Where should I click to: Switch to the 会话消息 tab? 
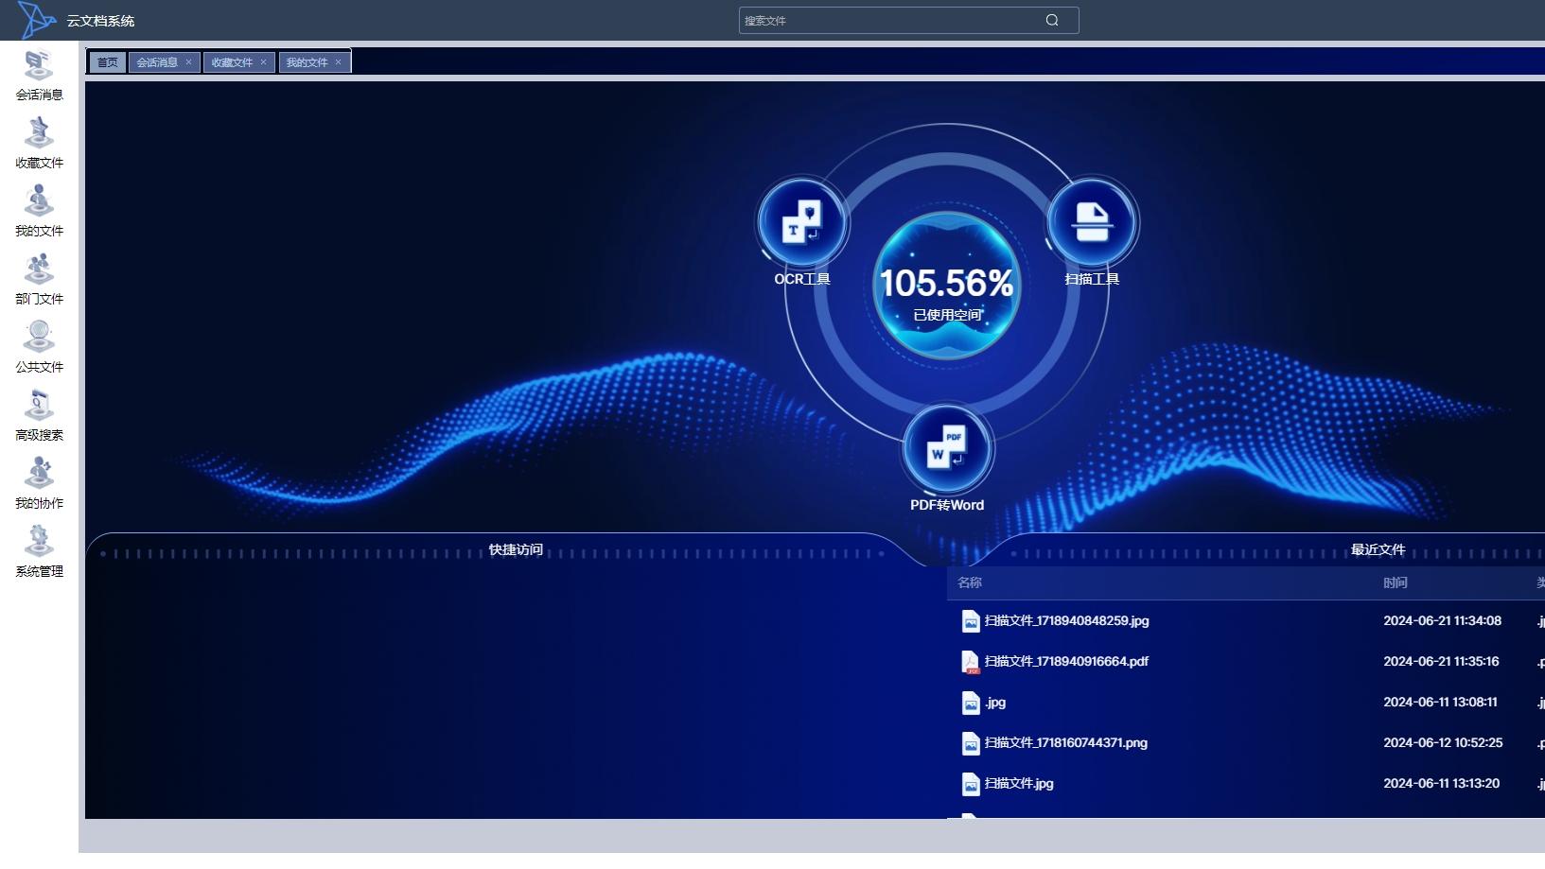[x=157, y=62]
